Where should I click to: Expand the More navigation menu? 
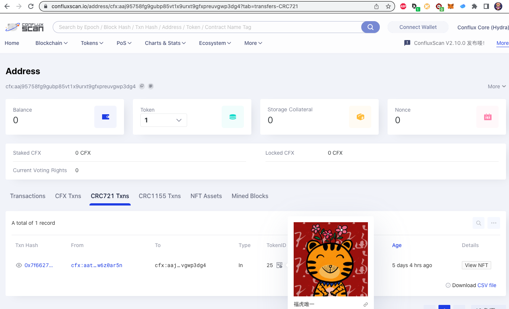click(x=254, y=43)
